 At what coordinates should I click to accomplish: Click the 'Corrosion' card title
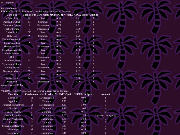[x=13, y=98]
